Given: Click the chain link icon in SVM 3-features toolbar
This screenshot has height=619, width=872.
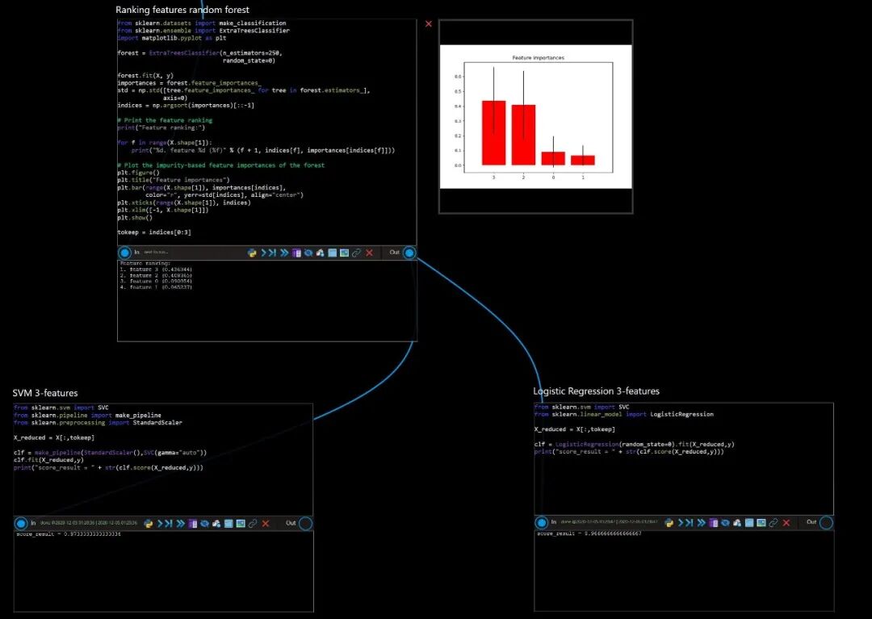Looking at the screenshot, I should pyautogui.click(x=253, y=524).
